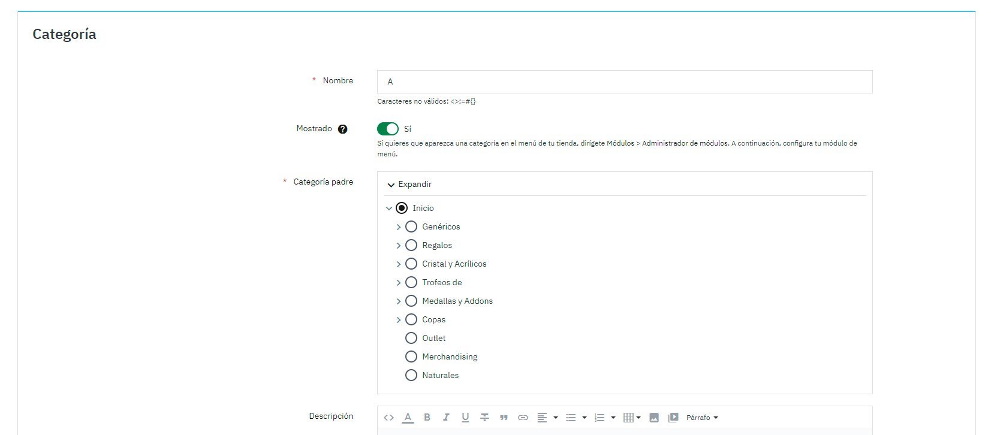991x435 pixels.
Task: Collapse the Inicio tree node
Action: pyautogui.click(x=389, y=209)
